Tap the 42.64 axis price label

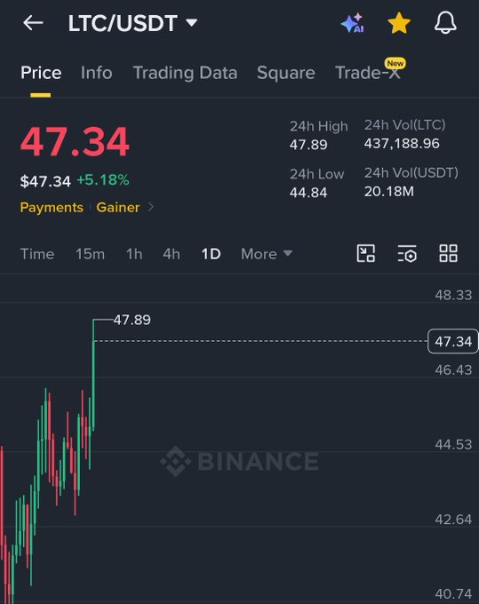pos(453,520)
